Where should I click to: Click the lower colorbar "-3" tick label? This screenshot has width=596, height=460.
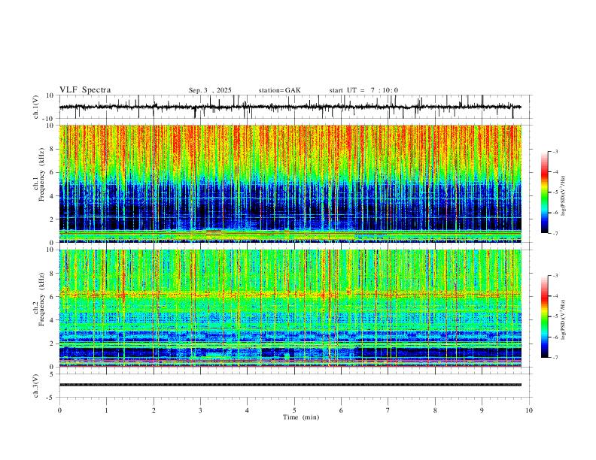click(x=555, y=276)
